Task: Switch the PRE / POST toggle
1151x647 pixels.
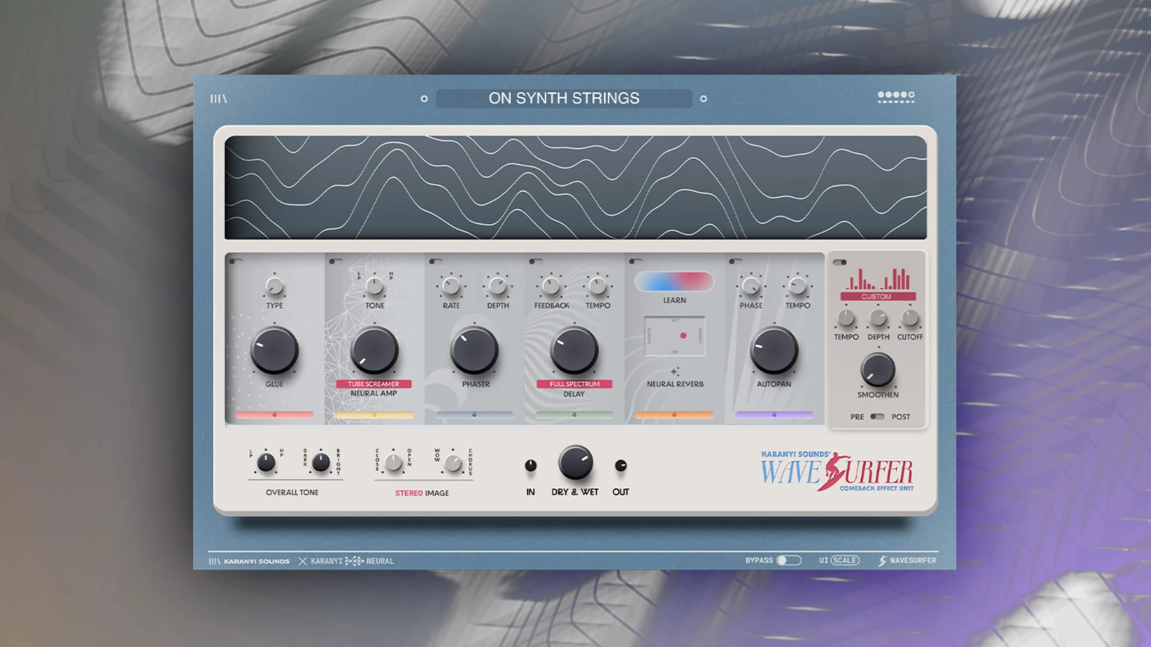Action: tap(877, 416)
